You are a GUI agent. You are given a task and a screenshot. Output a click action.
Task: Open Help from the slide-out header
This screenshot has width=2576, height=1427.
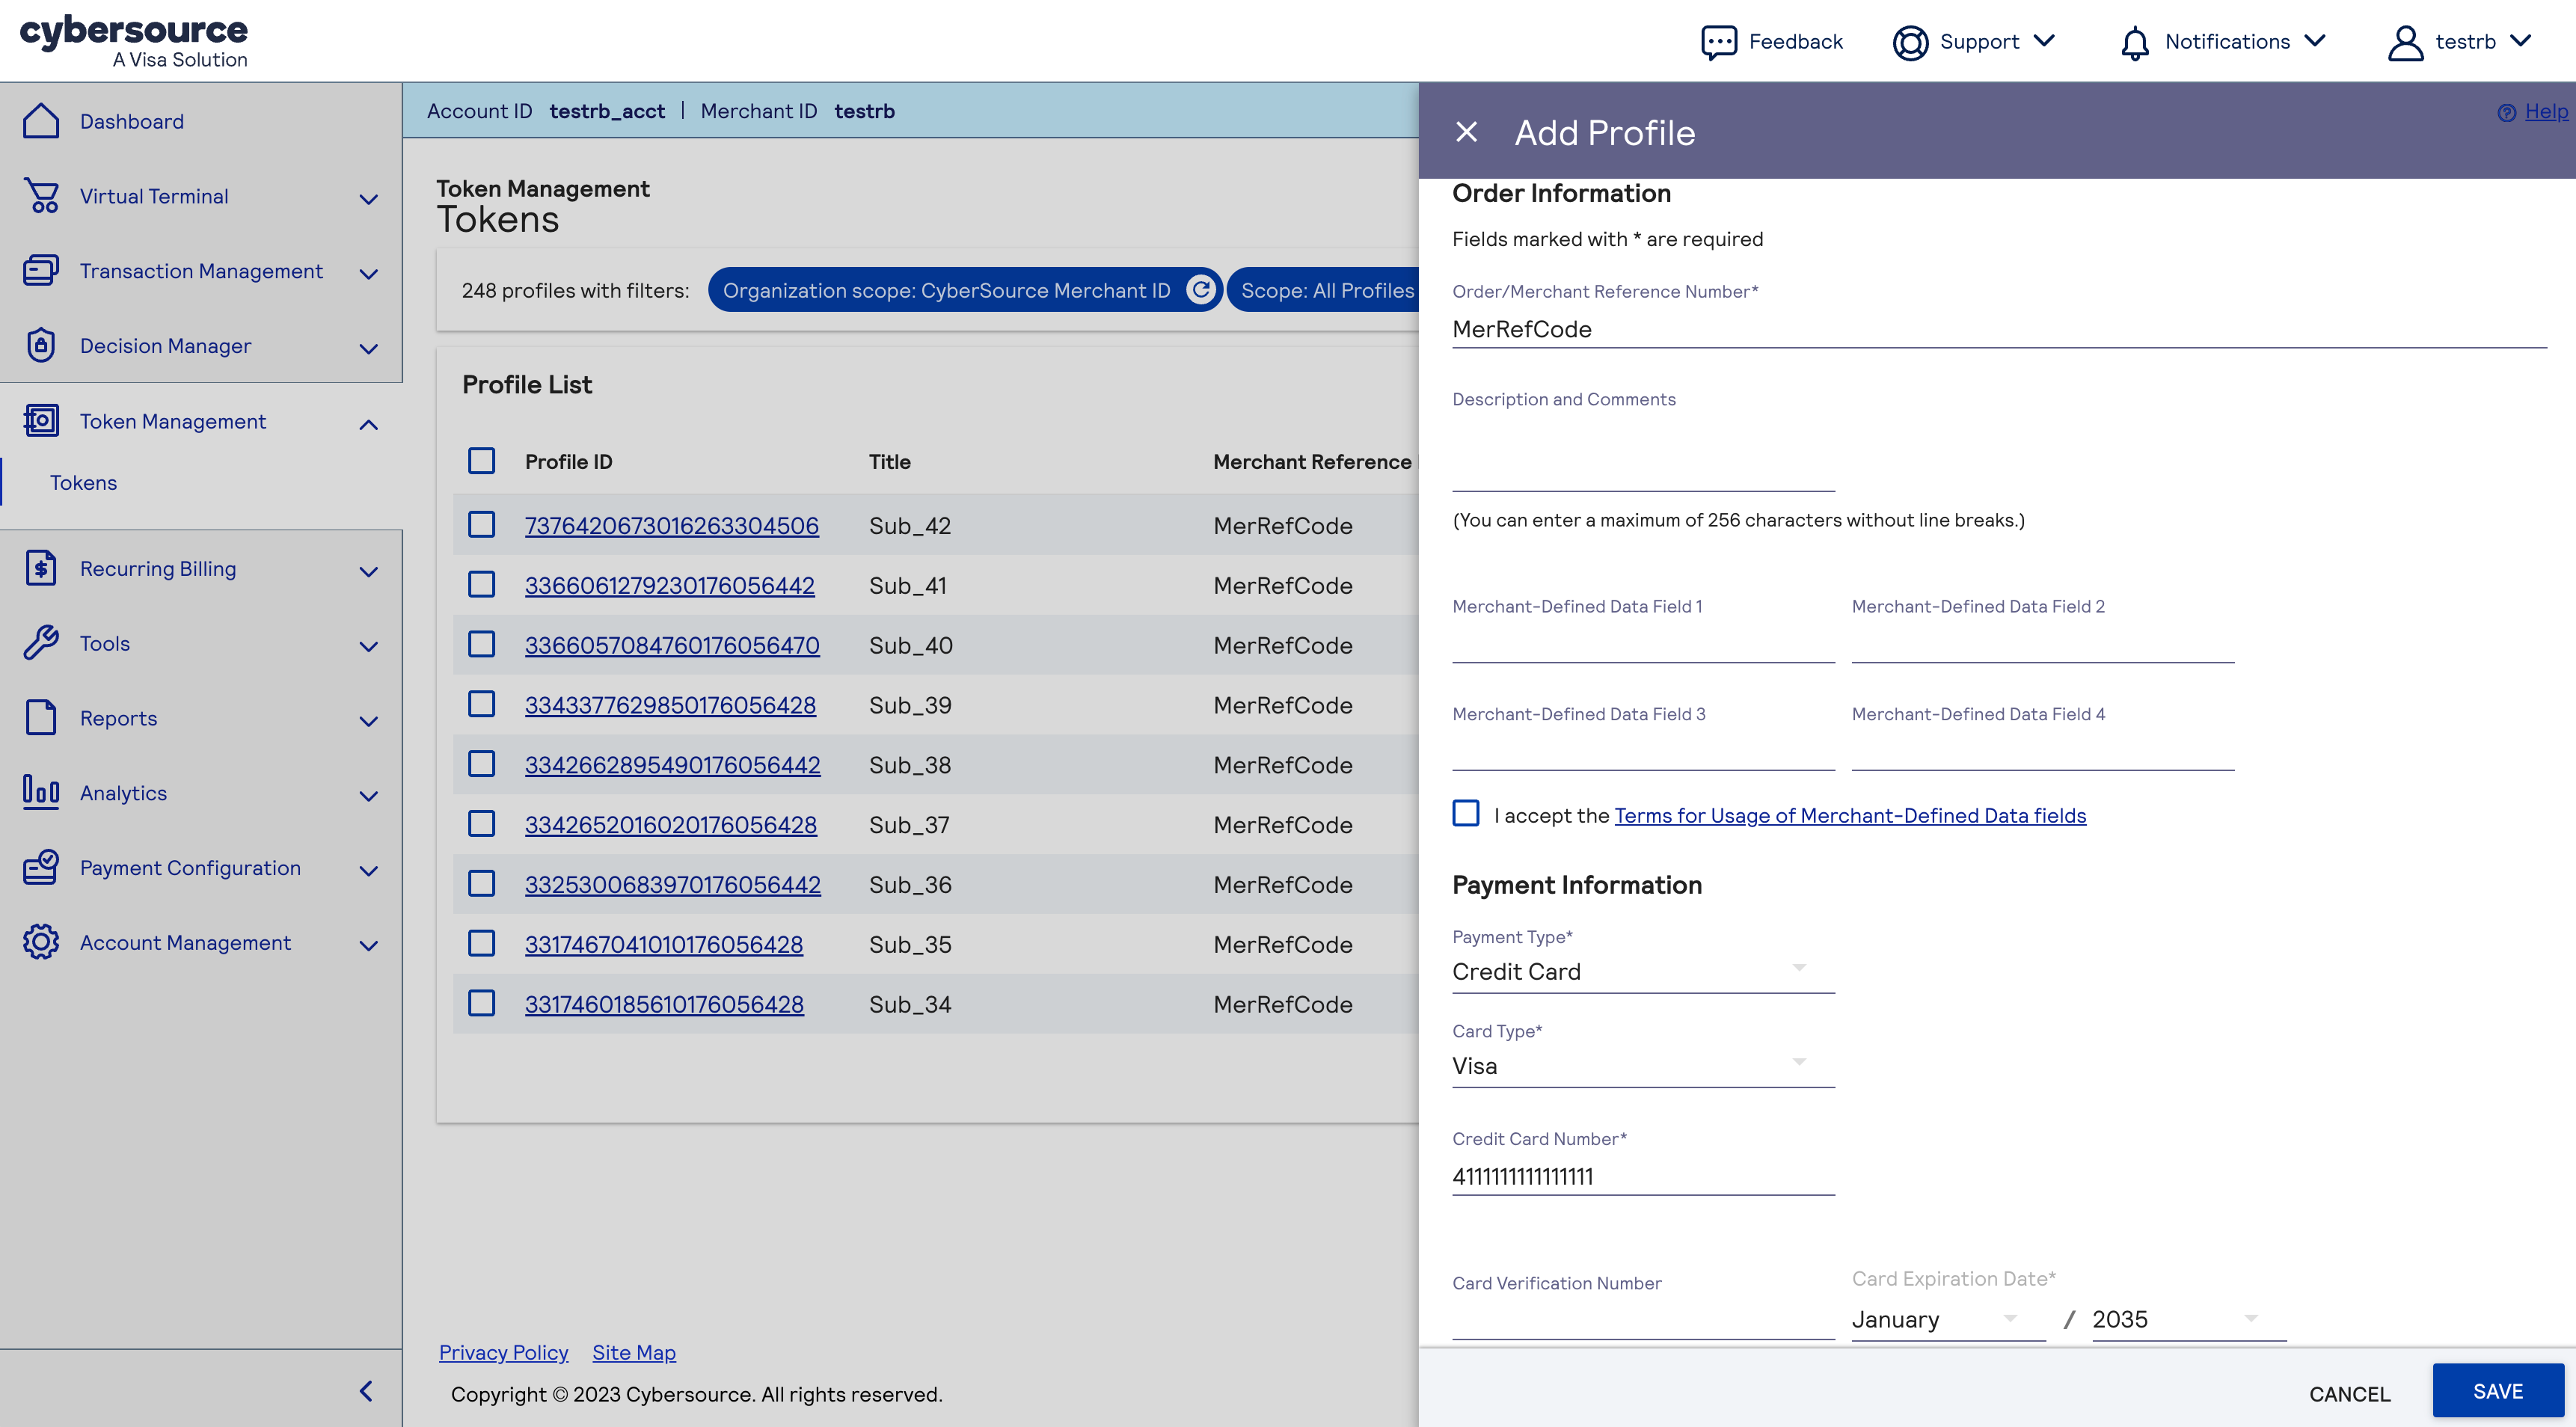[2545, 111]
